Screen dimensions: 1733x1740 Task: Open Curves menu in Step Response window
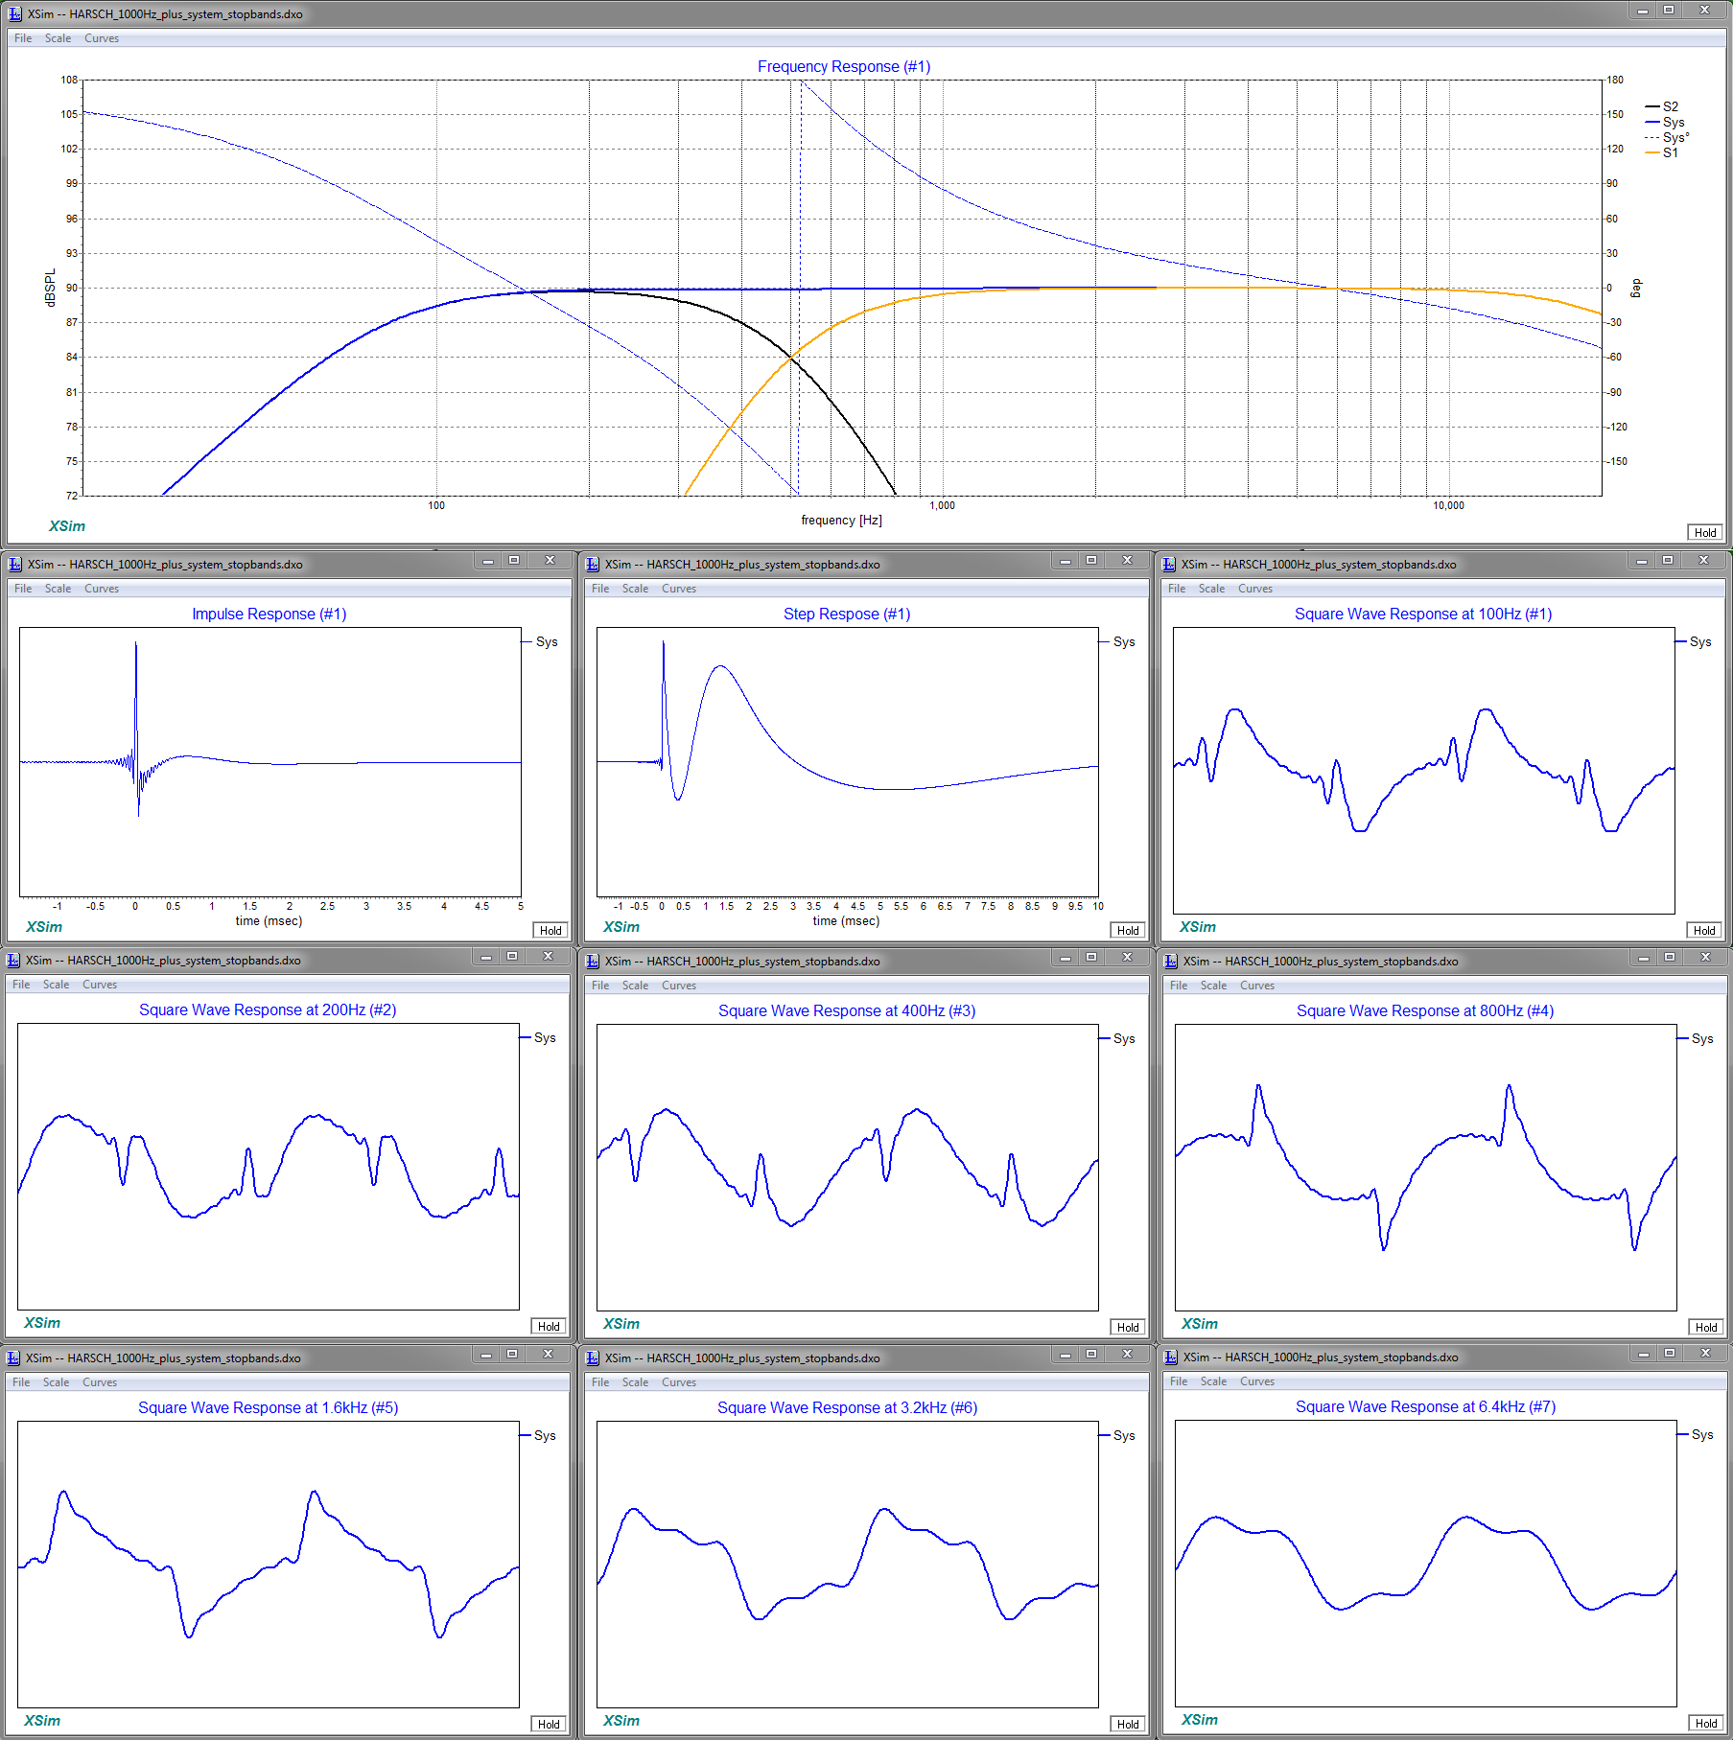click(x=679, y=589)
